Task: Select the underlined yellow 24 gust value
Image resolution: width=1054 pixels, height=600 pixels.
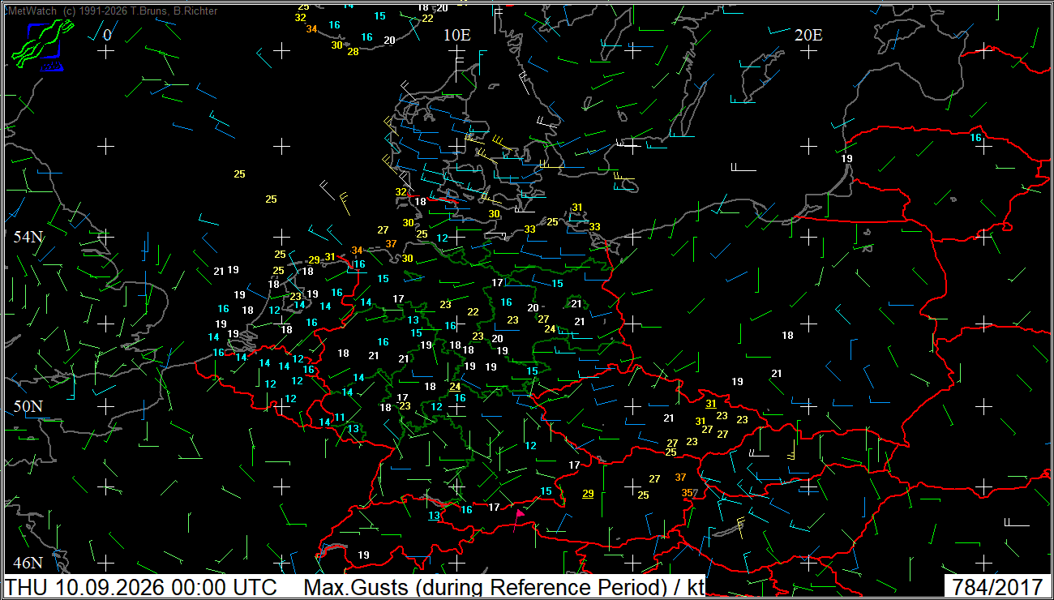Action: [x=455, y=387]
